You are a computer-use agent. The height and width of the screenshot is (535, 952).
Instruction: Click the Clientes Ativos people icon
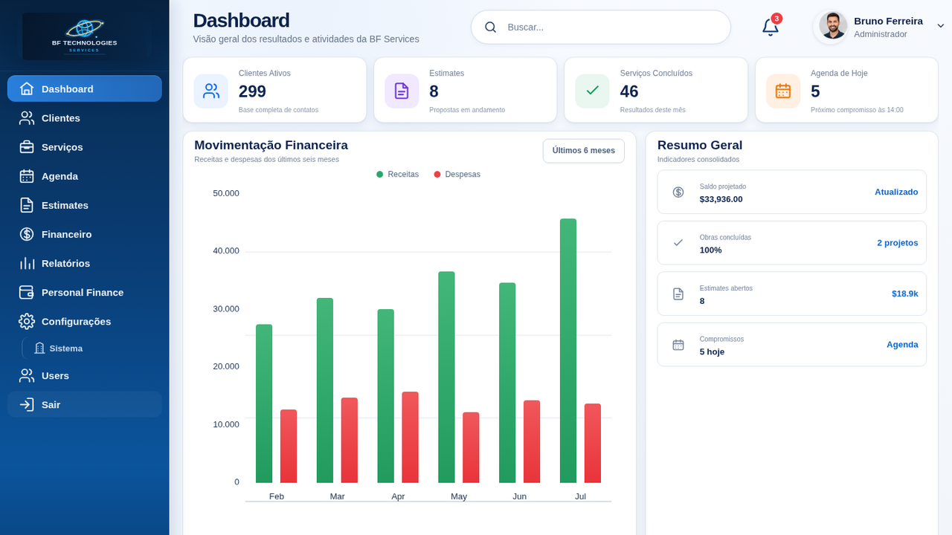(x=211, y=91)
